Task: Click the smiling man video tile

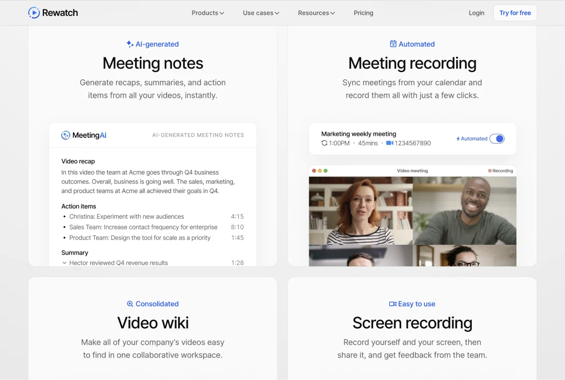Action: pos(465,210)
